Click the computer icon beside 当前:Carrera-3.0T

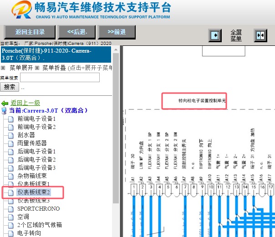[4, 111]
